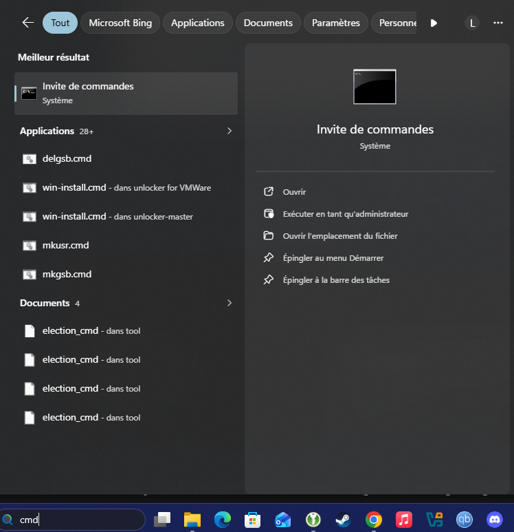Screen dimensions: 514x532
Task: Select the Paramètres filter tab
Action: (335, 23)
